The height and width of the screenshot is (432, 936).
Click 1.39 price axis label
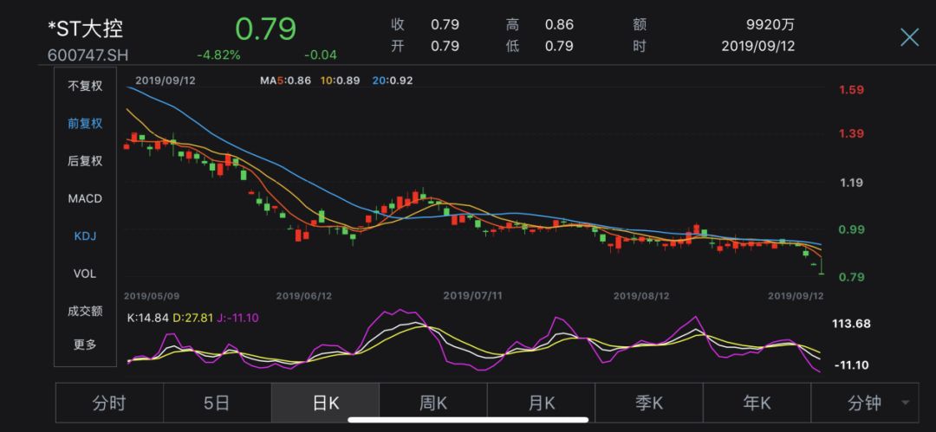click(x=851, y=133)
